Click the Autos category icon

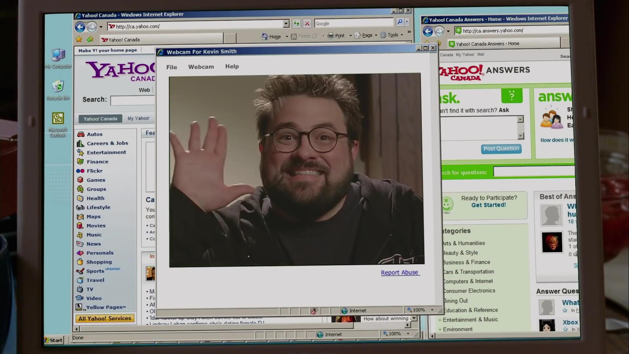(81, 134)
